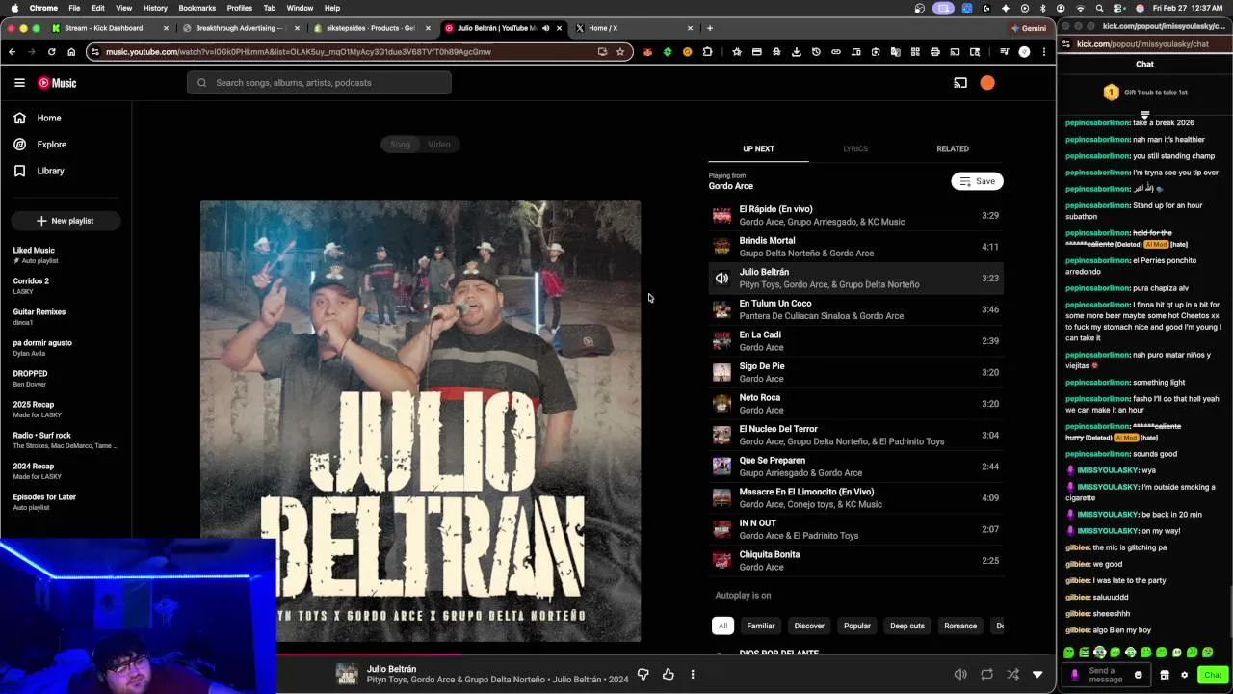
Task: Select the Popular filter chip
Action: click(857, 626)
